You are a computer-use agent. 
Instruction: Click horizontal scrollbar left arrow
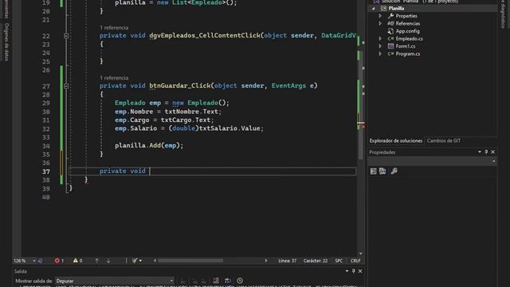tap(155, 261)
